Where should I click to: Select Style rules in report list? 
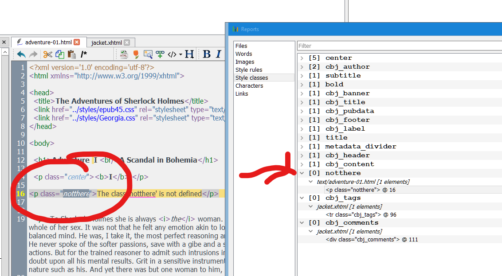click(249, 70)
